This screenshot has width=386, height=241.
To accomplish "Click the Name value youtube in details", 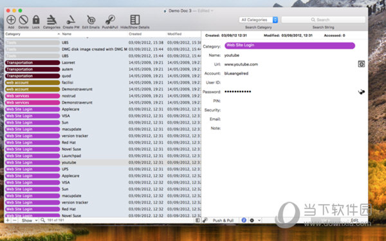I will point(232,55).
